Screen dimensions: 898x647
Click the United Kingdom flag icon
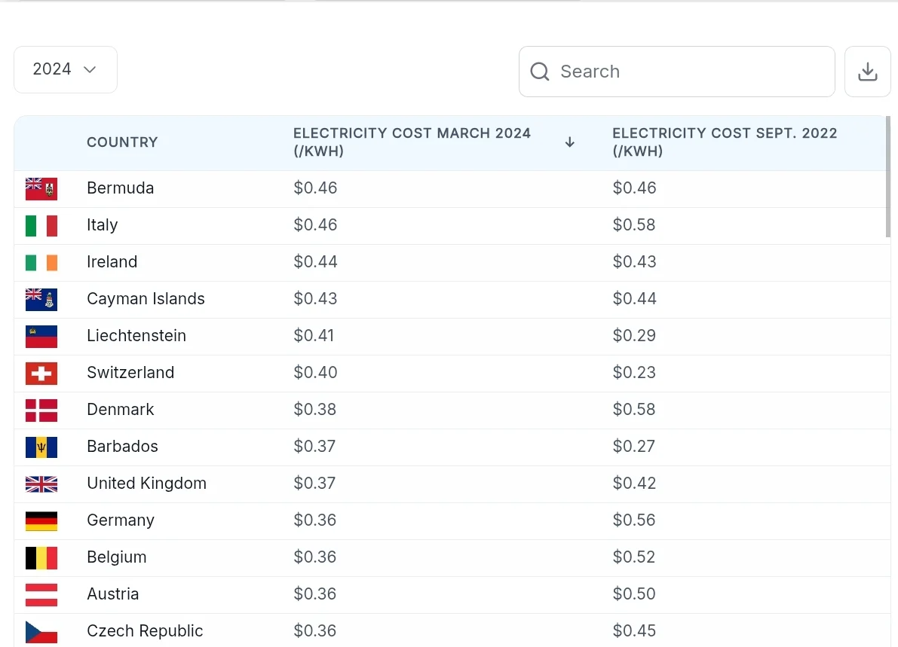41,484
